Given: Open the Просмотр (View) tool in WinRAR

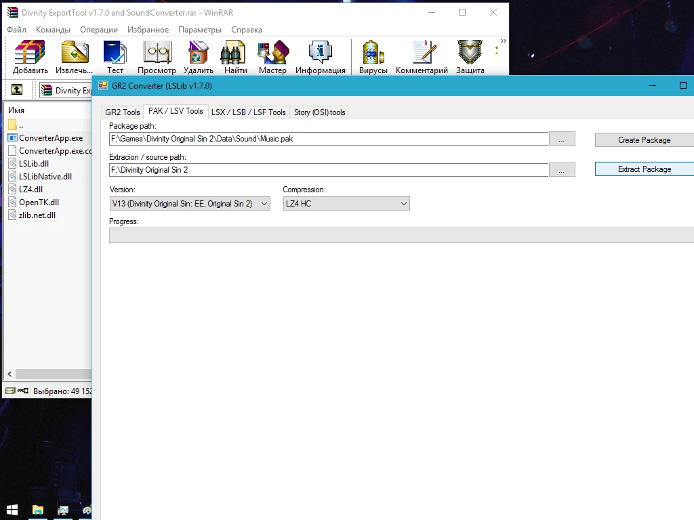Looking at the screenshot, I should [157, 56].
